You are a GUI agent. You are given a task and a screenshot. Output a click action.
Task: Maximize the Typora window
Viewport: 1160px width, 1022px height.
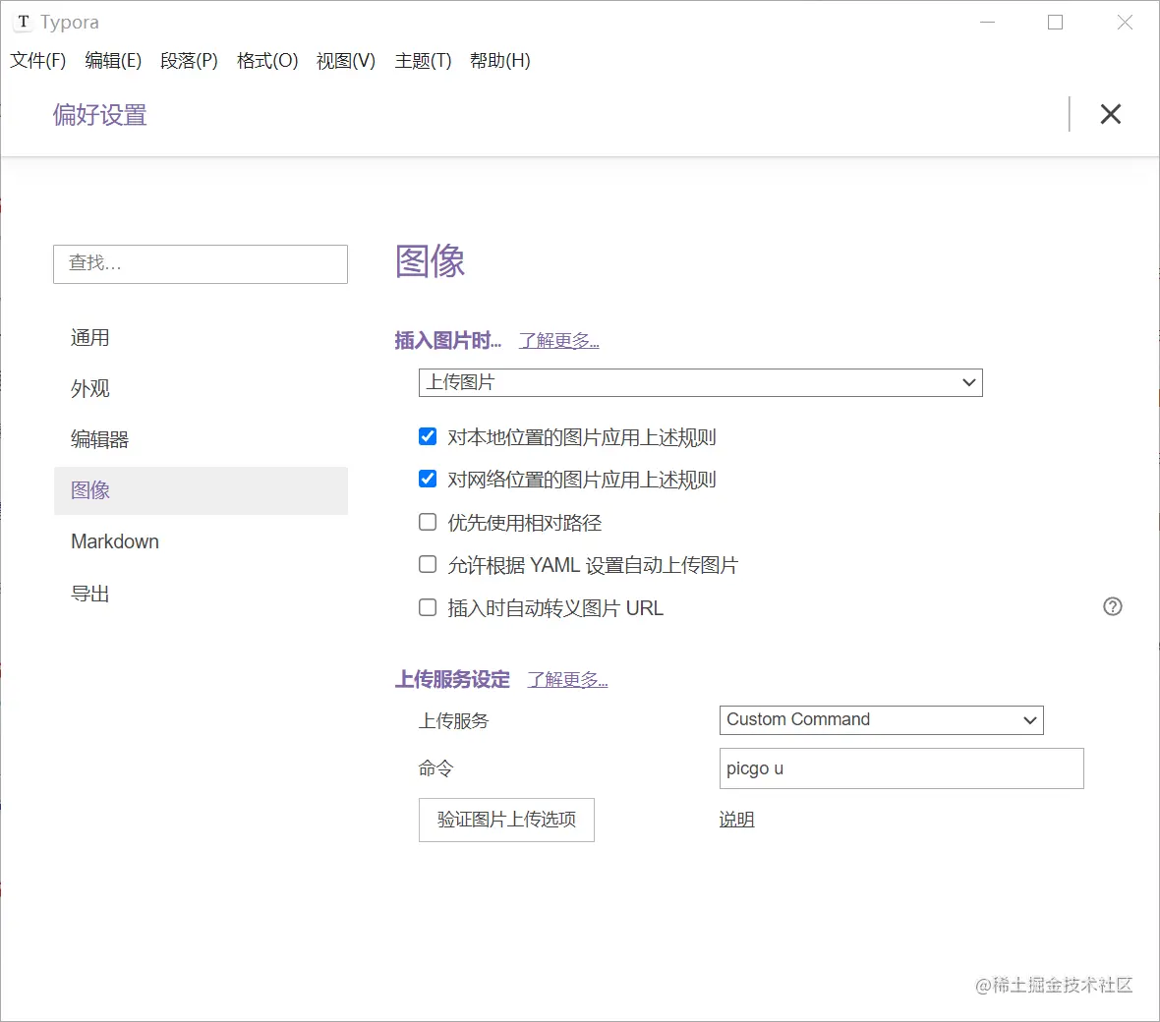click(x=1055, y=23)
